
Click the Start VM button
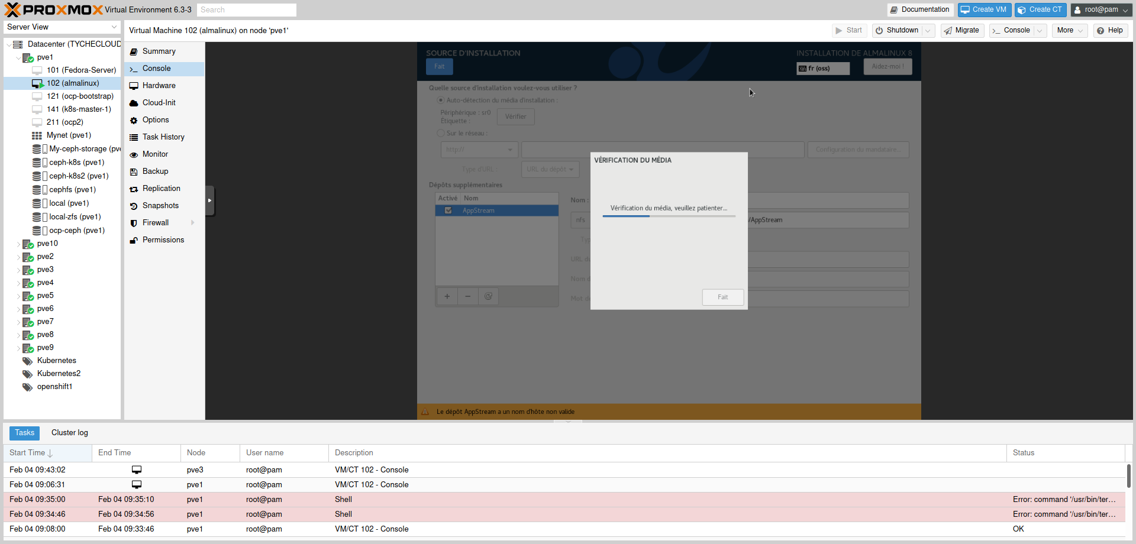point(849,31)
